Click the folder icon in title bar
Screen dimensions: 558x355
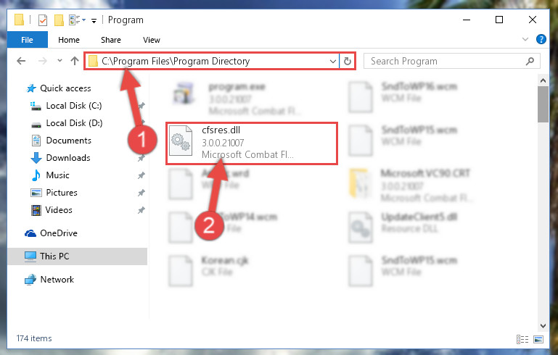19,20
